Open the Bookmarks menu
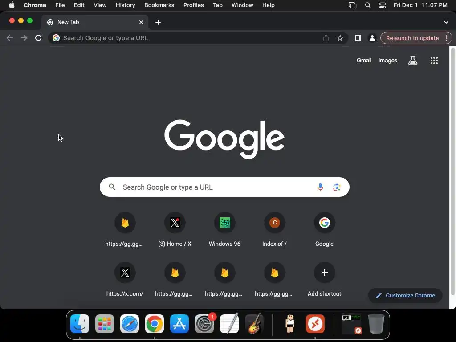Viewport: 456px width, 342px height. [x=159, y=5]
